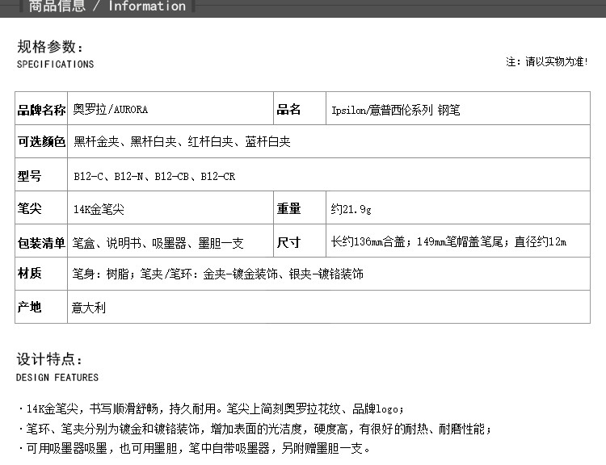
Task: Select the bullet starting 笔环、笔夹分别为镀金
Action: [255, 429]
